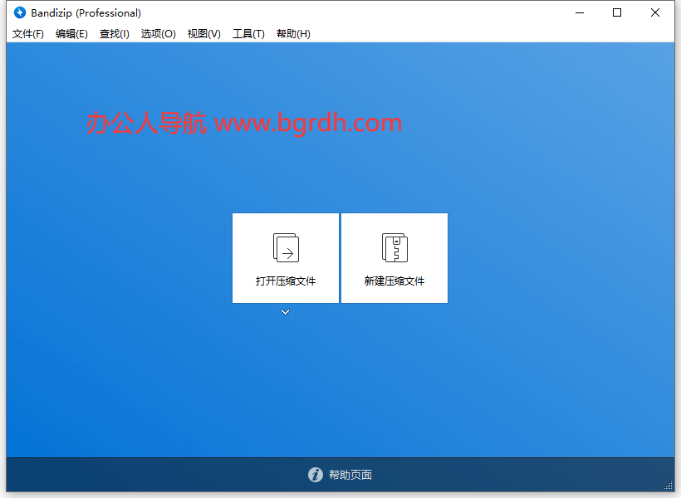Image resolution: width=681 pixels, height=498 pixels.
Task: Click the 新建压缩文件 button
Action: [394, 257]
